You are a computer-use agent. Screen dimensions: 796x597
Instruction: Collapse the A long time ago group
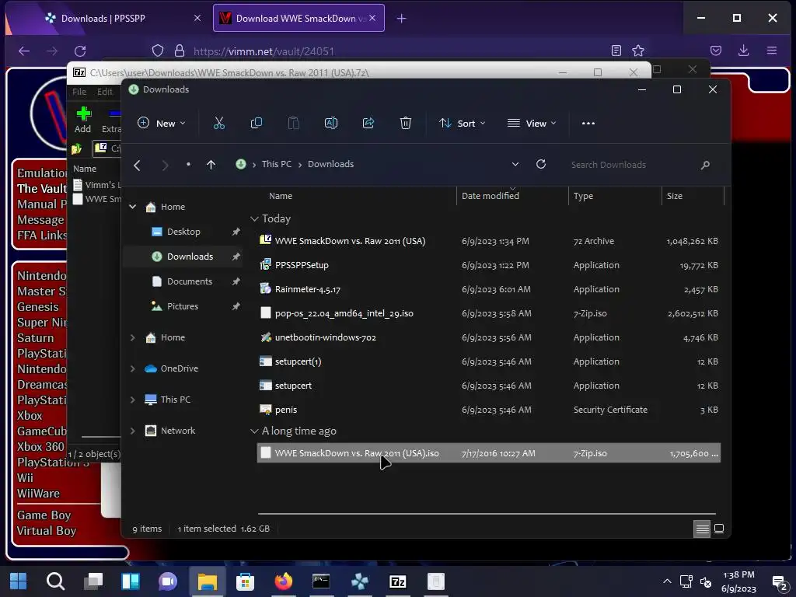coord(254,431)
